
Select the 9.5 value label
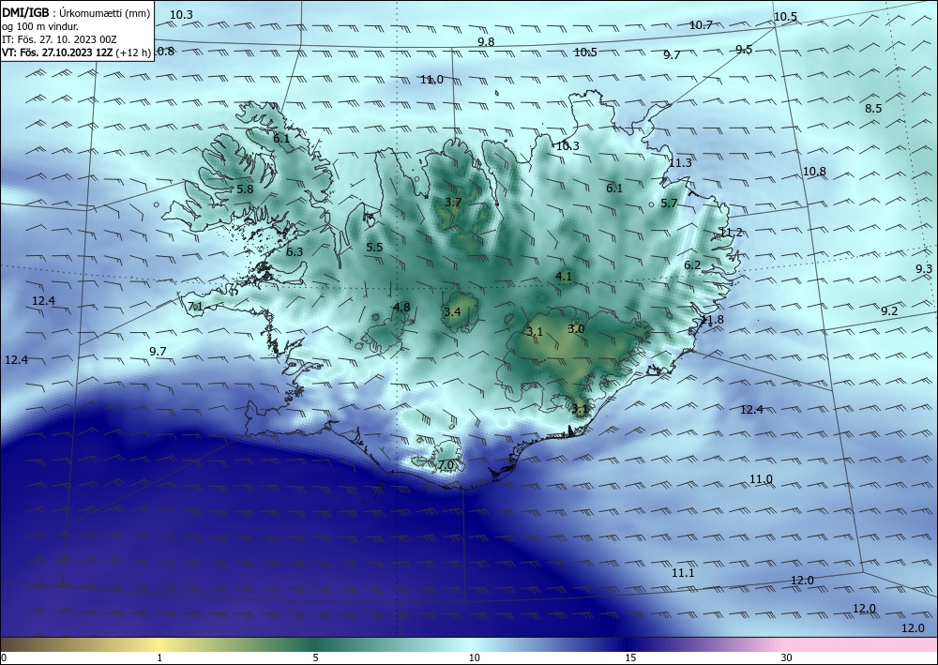pyautogui.click(x=744, y=50)
